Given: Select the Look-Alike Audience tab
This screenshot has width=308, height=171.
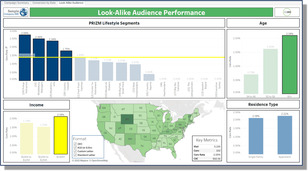Looking at the screenshot, I should click(x=71, y=3).
